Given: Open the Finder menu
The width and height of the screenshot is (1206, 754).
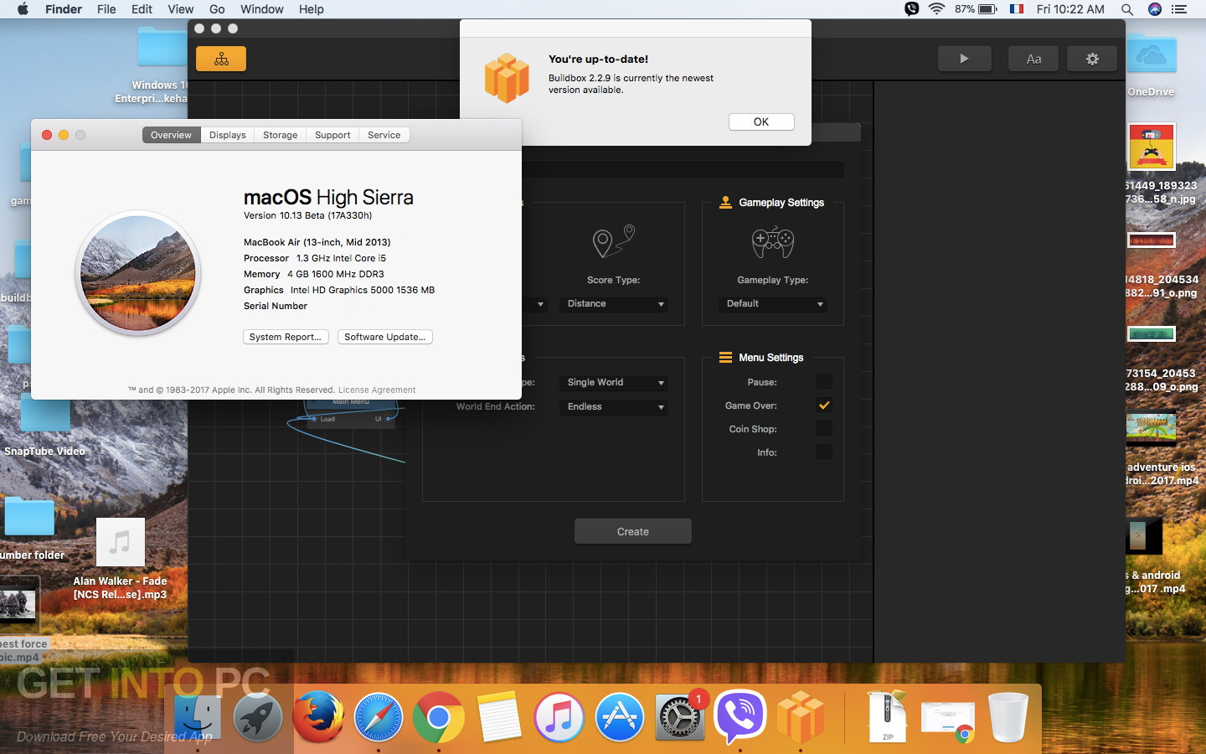Looking at the screenshot, I should 64,9.
